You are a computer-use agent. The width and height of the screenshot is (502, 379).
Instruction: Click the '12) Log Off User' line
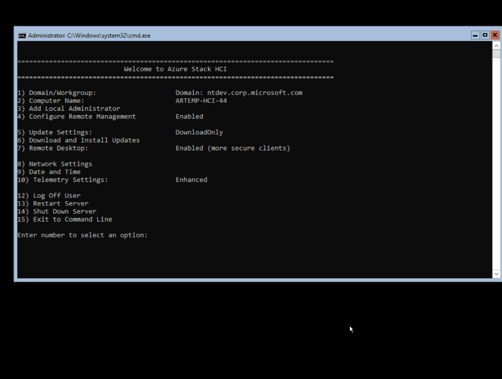pos(49,196)
